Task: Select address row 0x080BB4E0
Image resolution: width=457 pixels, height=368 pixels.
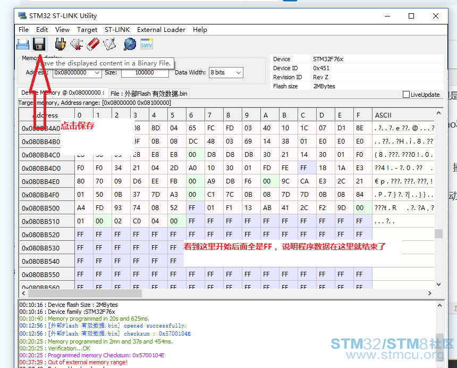Action: [47, 182]
